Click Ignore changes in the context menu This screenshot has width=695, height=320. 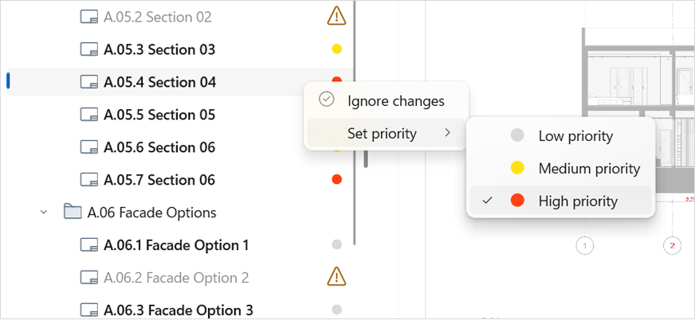click(x=395, y=101)
